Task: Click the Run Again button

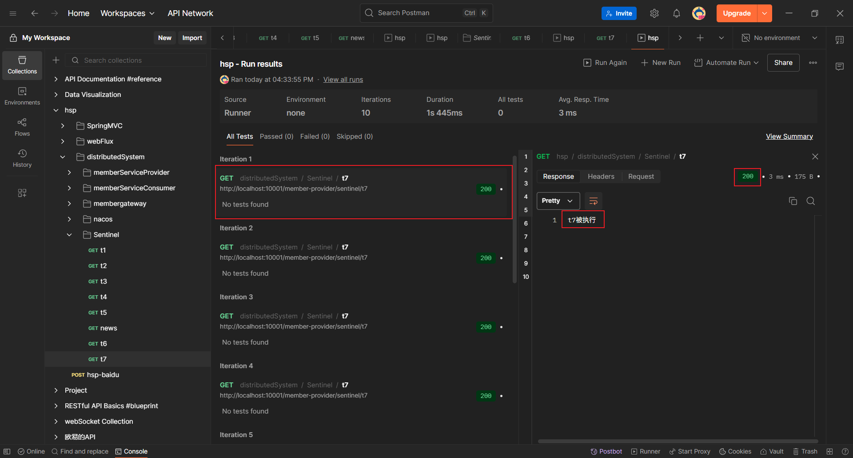Action: tap(605, 63)
